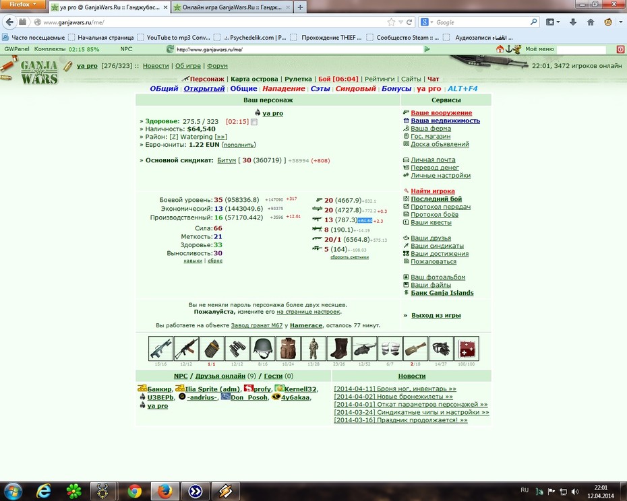Open the Рулетка menu item
The height and width of the screenshot is (501, 627).
(298, 79)
